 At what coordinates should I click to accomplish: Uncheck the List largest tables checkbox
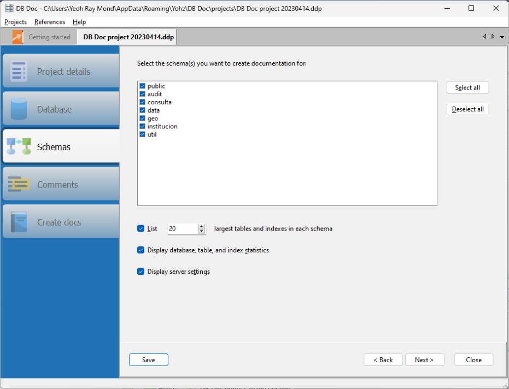(141, 228)
